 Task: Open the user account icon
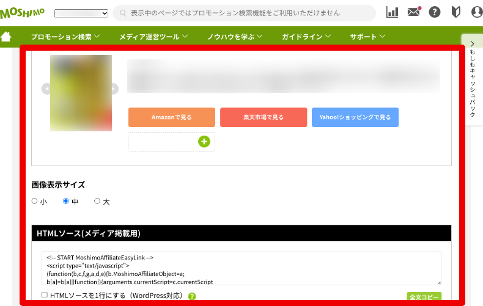[x=477, y=12]
